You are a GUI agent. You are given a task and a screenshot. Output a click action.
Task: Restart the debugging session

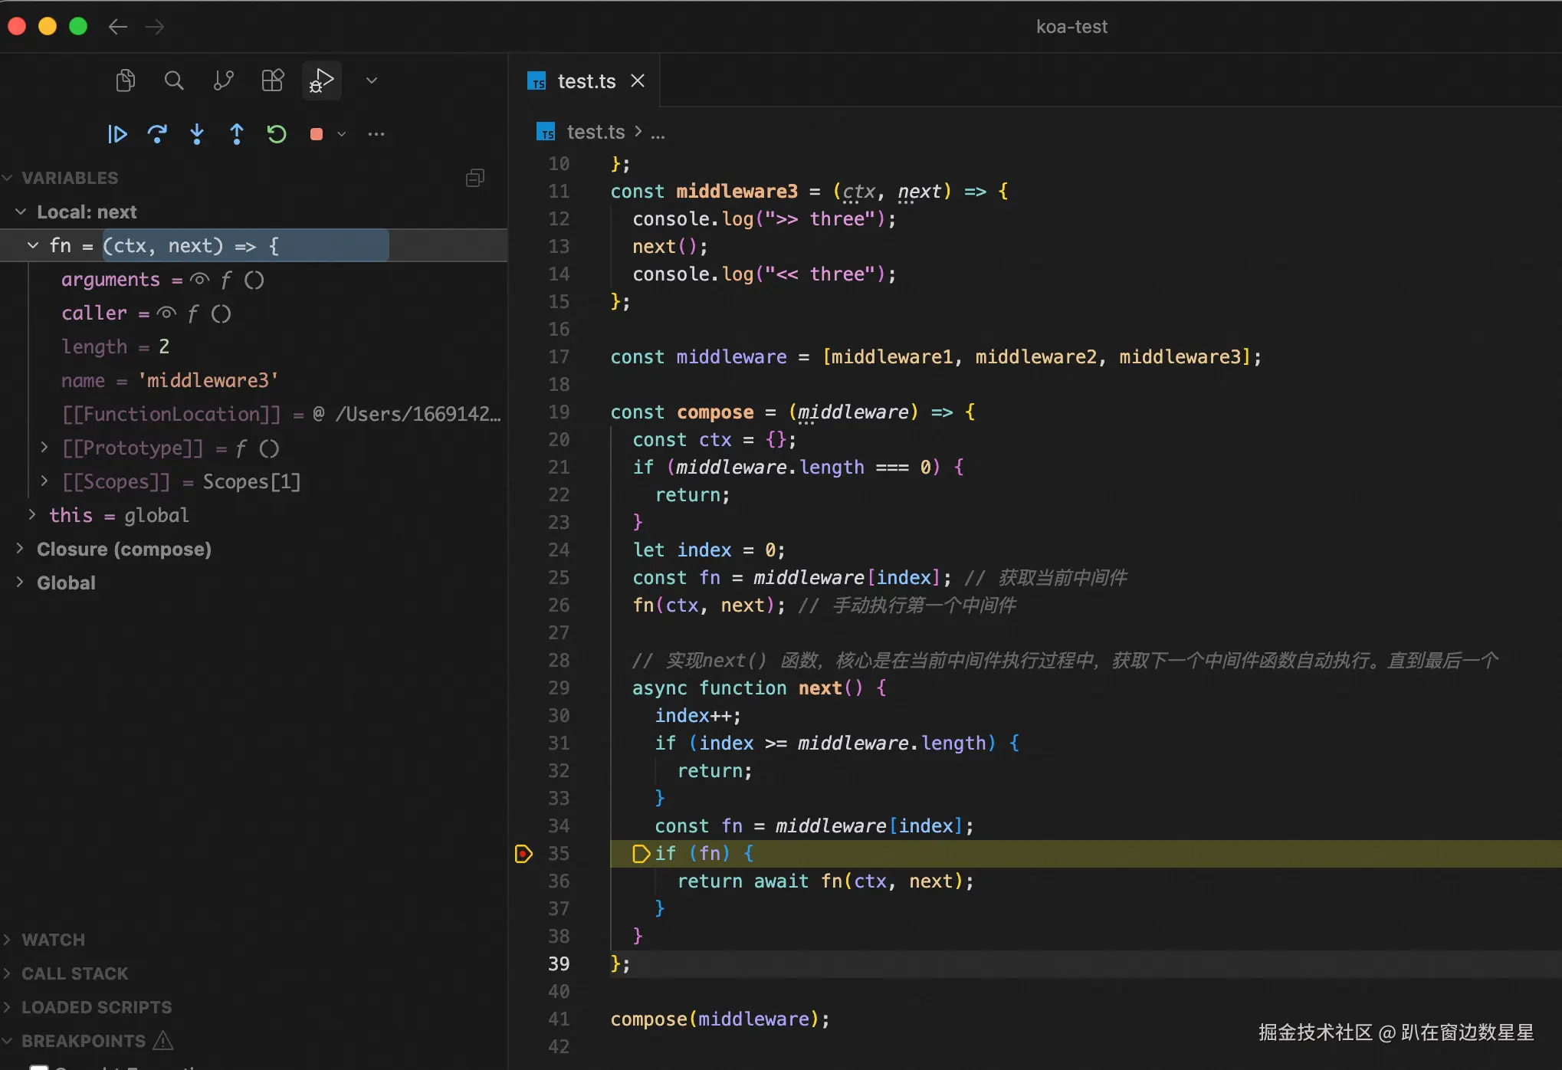click(x=277, y=134)
